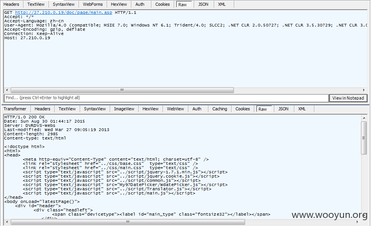Screen dimensions: 371x226
Task: Switch to response Cookies tab
Action: [x=243, y=109]
